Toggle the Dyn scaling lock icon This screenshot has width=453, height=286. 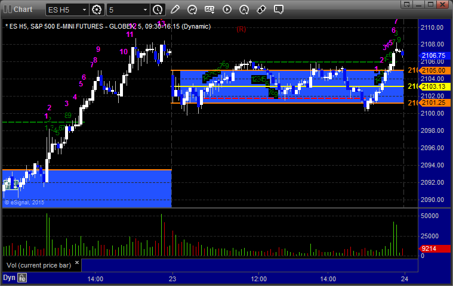22,277
